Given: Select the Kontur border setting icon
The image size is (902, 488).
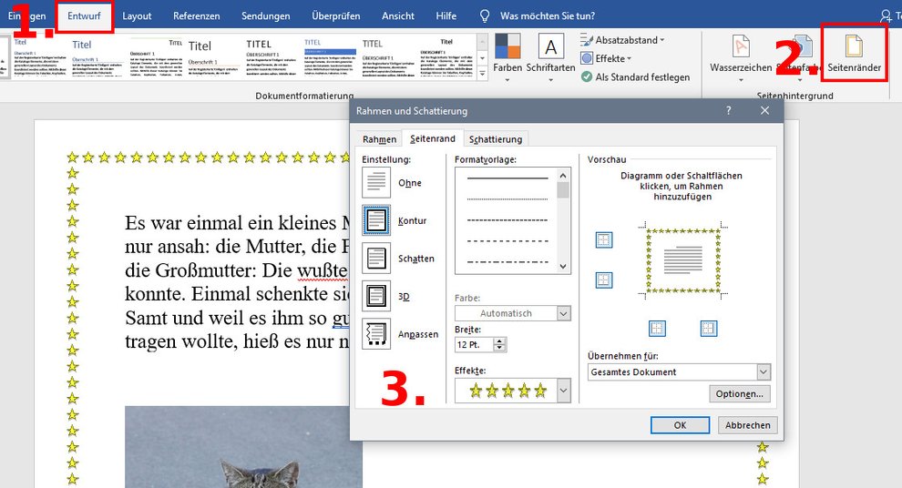Looking at the screenshot, I should tap(376, 220).
